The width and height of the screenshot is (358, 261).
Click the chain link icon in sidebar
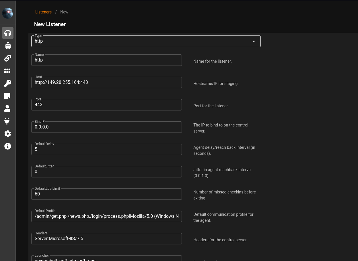(8, 58)
